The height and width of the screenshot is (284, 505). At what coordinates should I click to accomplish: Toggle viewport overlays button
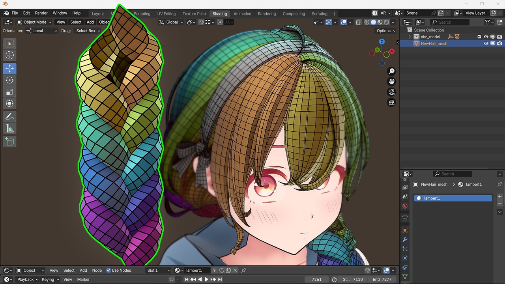pyautogui.click(x=344, y=22)
